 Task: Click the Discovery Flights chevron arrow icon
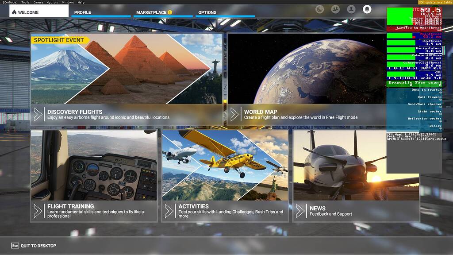click(38, 114)
